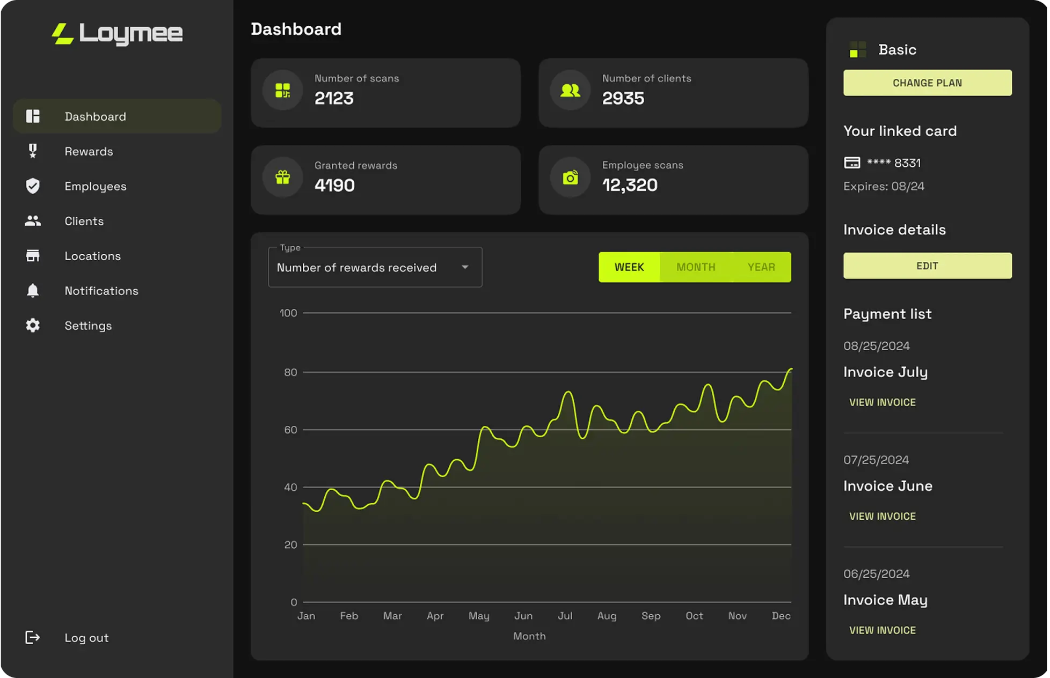
Task: Open the Locations menu item
Action: (x=92, y=256)
